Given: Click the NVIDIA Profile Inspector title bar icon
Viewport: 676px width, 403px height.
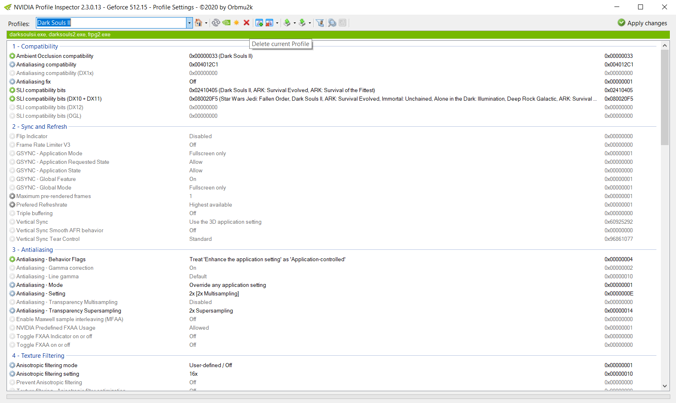Looking at the screenshot, I should (x=7, y=7).
